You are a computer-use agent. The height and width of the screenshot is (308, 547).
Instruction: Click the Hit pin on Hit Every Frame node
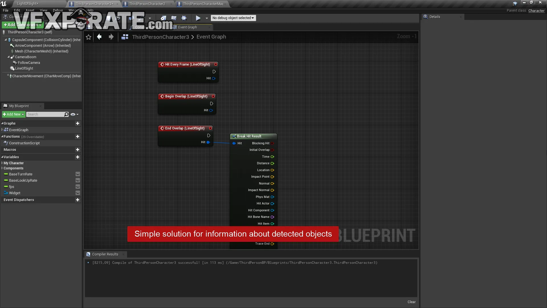pyautogui.click(x=213, y=78)
